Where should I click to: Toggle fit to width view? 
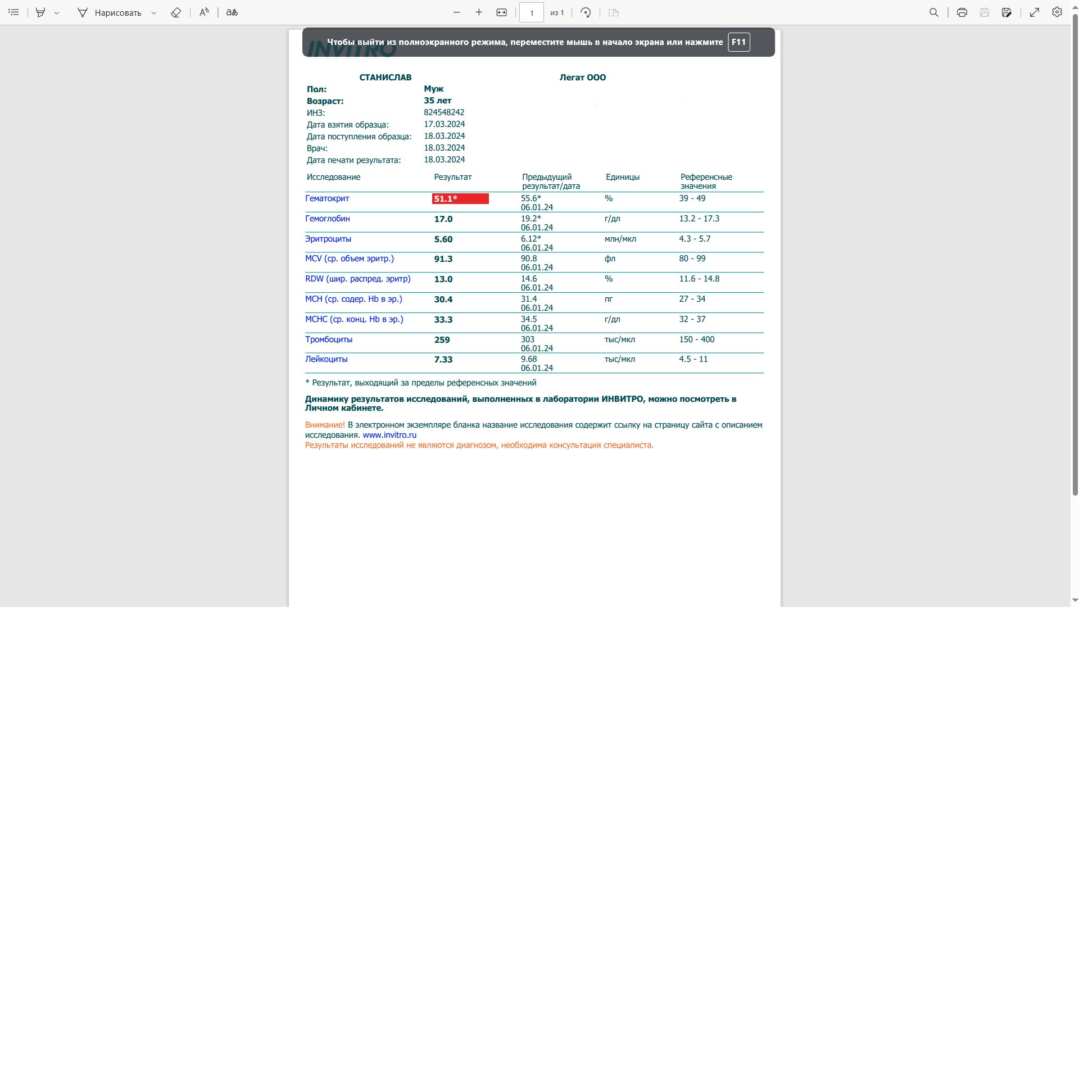[x=501, y=12]
